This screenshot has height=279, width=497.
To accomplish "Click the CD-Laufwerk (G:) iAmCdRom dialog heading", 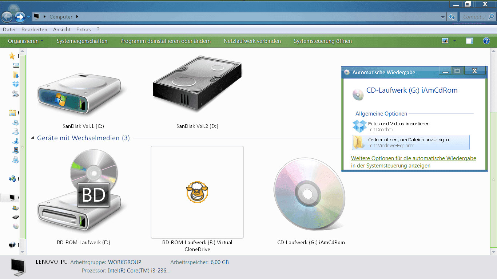I will [412, 90].
